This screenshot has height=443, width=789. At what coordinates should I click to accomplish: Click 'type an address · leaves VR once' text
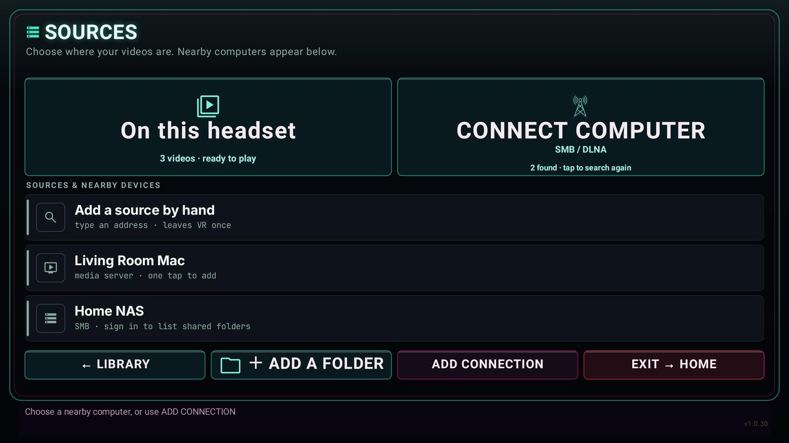(153, 225)
